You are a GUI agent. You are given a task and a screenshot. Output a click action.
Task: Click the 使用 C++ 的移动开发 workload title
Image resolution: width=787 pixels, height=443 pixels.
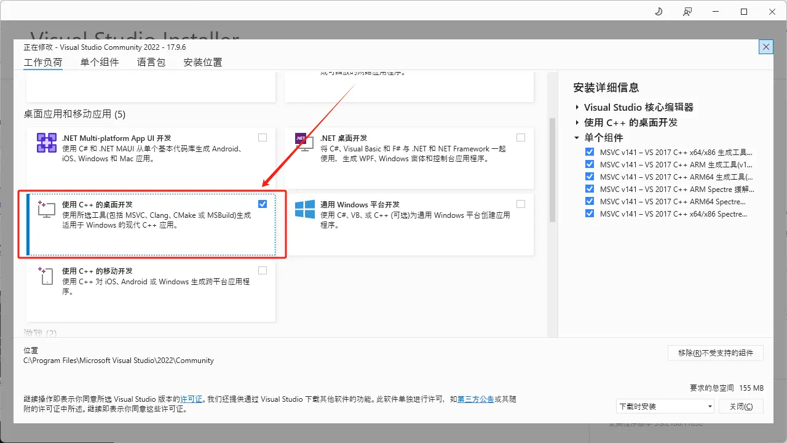(98, 271)
